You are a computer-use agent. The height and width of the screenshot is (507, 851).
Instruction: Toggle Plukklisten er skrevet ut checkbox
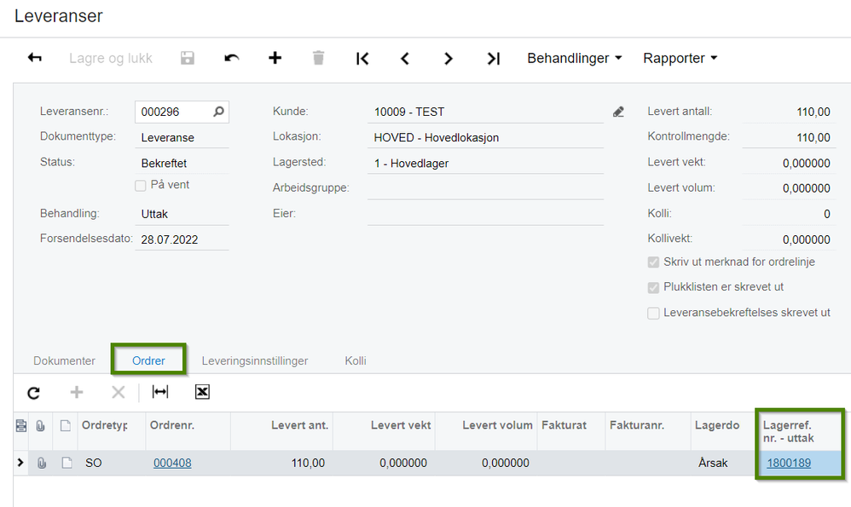click(653, 287)
